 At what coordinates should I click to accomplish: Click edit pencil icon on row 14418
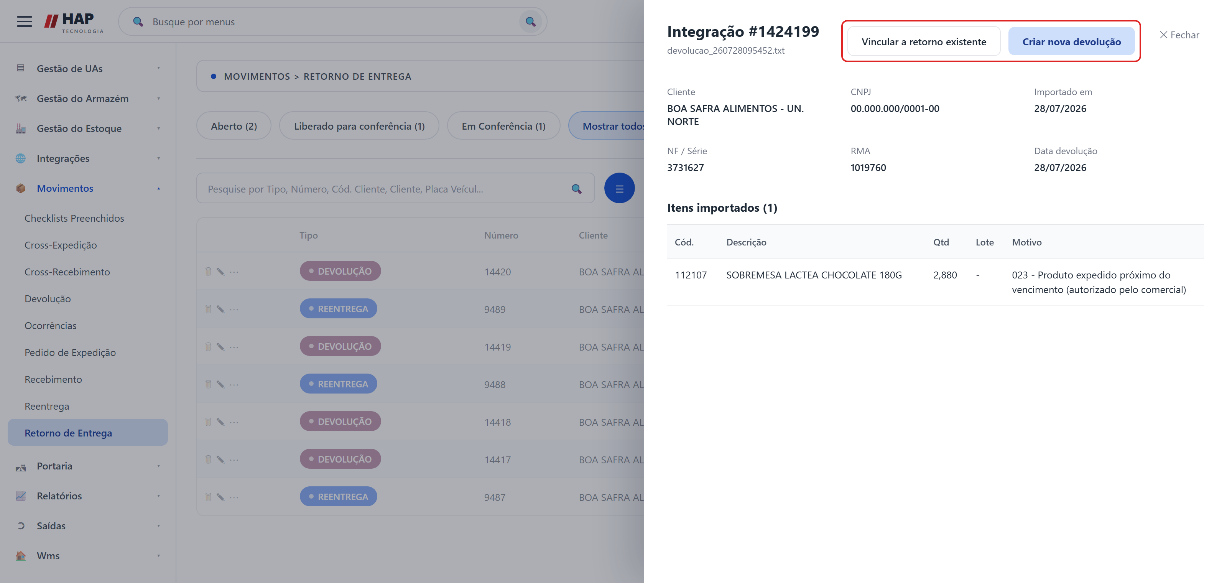pos(220,422)
